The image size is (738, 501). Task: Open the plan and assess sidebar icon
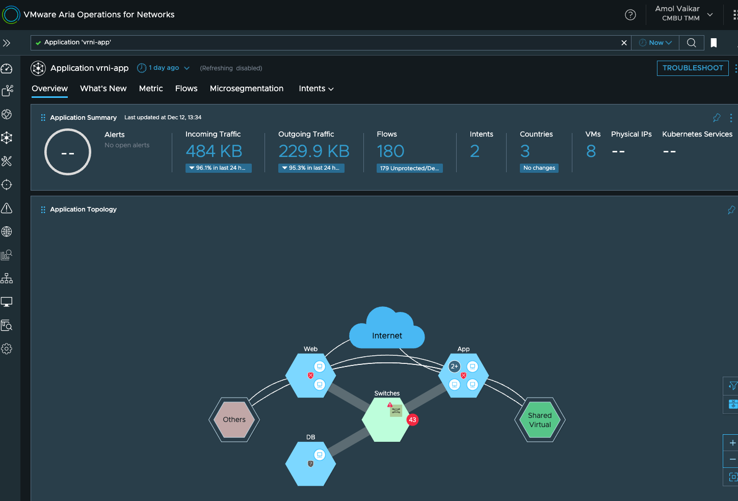coord(7,91)
